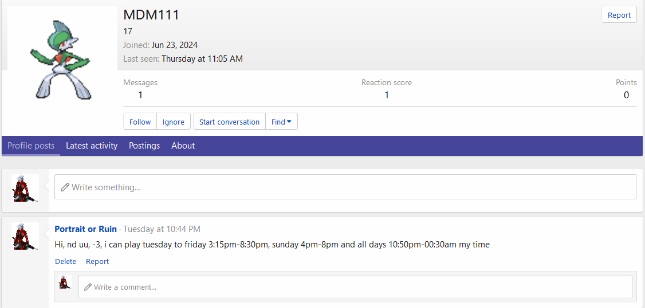This screenshot has height=308, width=645.
Task: Click the pencil icon in comment box
Action: coord(88,287)
